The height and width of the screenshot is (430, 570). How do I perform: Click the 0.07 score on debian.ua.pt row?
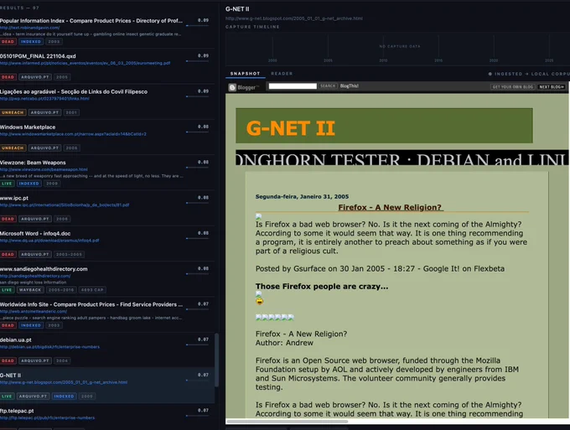(203, 339)
